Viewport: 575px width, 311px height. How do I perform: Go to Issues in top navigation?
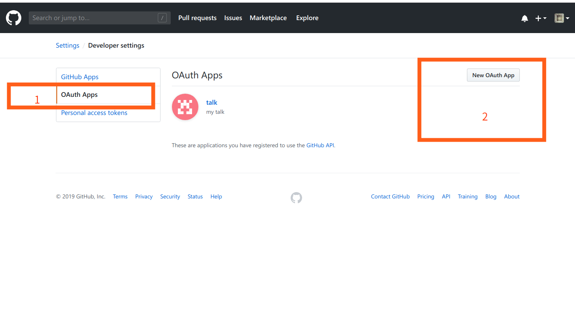tap(233, 18)
